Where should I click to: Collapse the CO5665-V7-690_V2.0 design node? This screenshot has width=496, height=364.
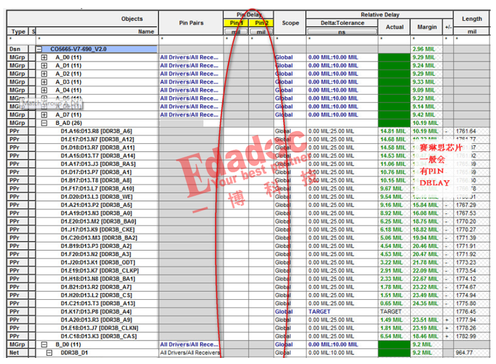tap(39, 49)
